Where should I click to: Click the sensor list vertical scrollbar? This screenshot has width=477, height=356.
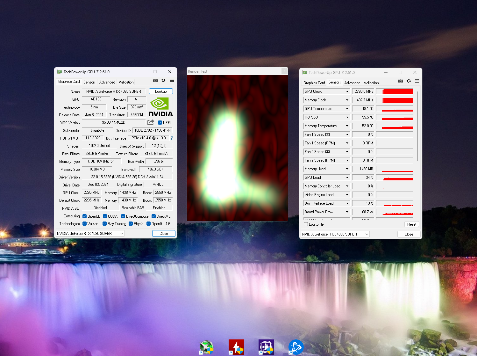(417, 127)
